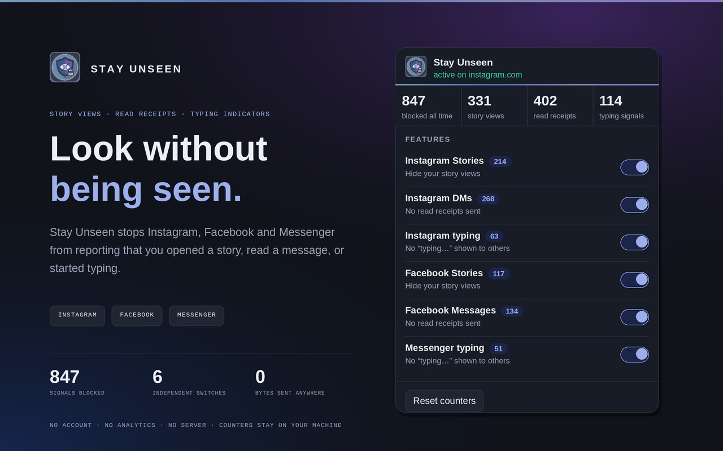This screenshot has width=723, height=451.
Task: Click the 63 badge beside Instagram typing
Action: [494, 236]
